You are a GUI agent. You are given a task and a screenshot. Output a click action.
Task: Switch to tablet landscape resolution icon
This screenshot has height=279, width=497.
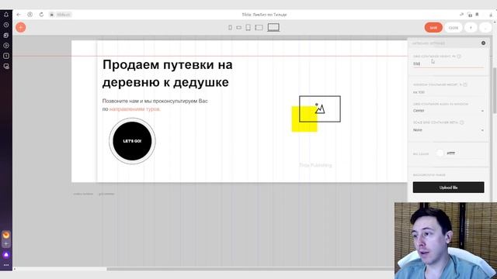tap(259, 28)
